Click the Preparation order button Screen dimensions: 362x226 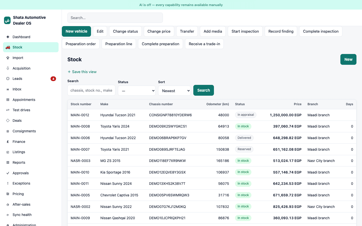click(81, 44)
